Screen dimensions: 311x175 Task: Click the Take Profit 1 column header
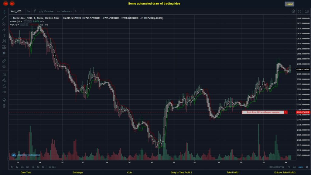[233, 173]
